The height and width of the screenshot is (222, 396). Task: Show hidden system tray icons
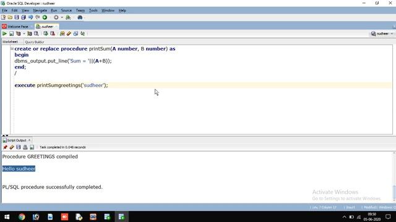[x=344, y=217]
